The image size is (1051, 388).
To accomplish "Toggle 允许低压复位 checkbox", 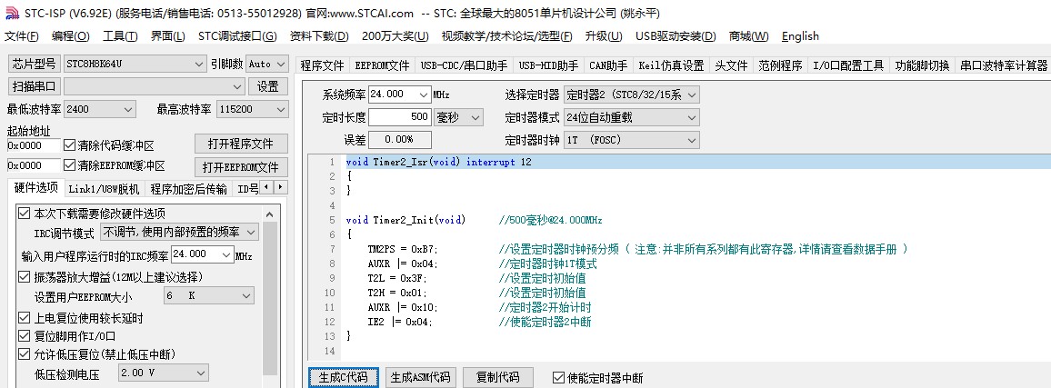I will 25,353.
